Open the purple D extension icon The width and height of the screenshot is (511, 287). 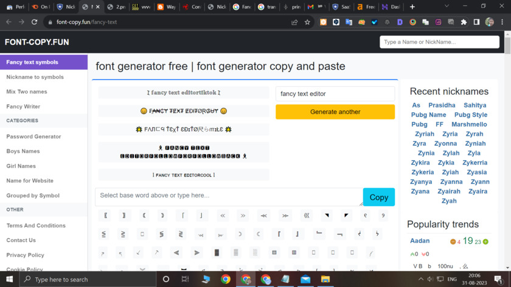[x=400, y=22]
